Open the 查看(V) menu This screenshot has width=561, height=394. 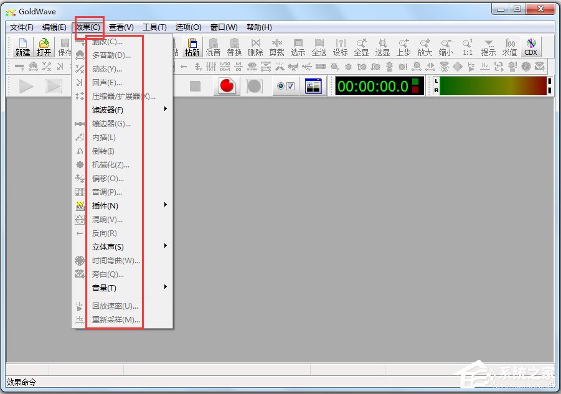(x=121, y=27)
